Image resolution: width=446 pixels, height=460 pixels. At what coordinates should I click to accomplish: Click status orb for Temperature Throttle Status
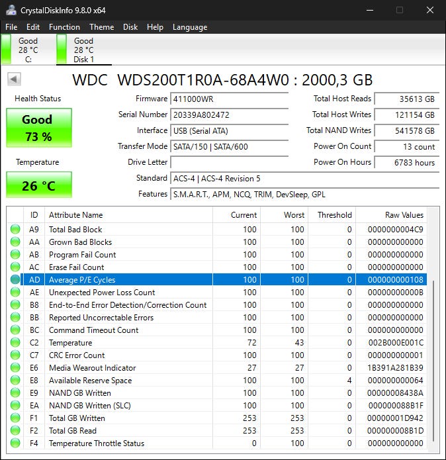[x=15, y=443]
